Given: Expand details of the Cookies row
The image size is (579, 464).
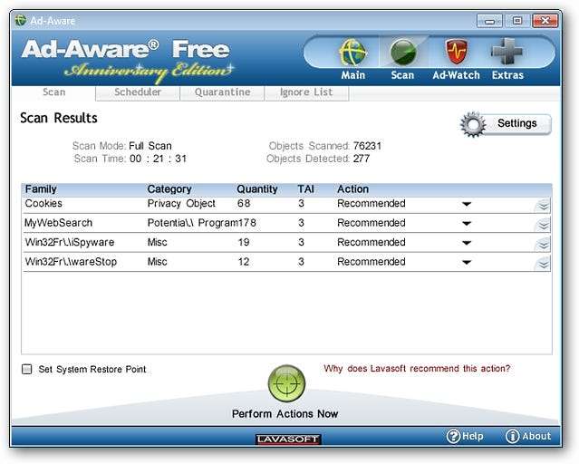Looking at the screenshot, I should click(543, 206).
